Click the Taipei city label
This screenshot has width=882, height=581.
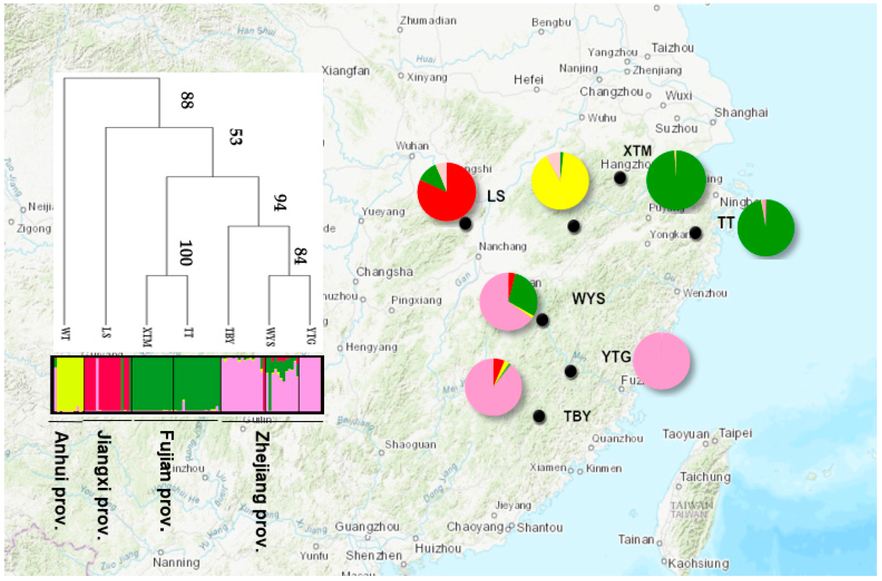point(735,433)
